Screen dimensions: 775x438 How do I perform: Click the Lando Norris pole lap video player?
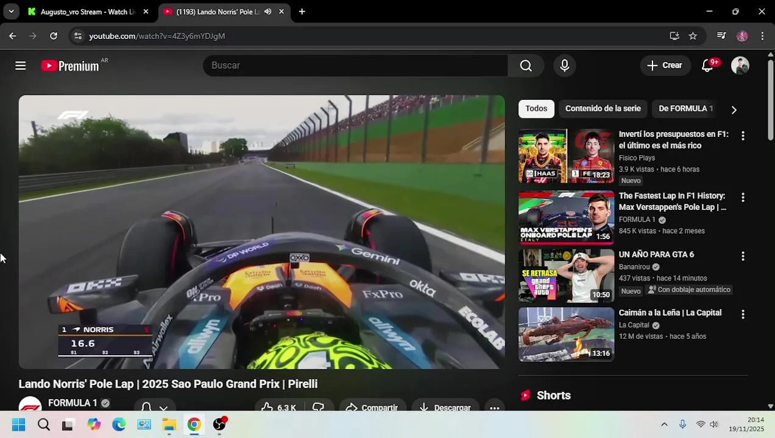point(262,232)
